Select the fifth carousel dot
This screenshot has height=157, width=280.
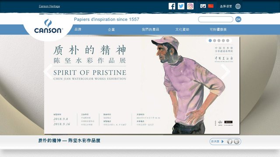coord(227,41)
